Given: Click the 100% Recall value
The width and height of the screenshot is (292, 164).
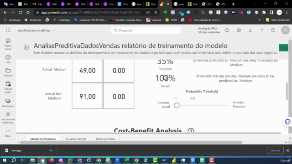Looking at the screenshot, I should [x=165, y=78].
